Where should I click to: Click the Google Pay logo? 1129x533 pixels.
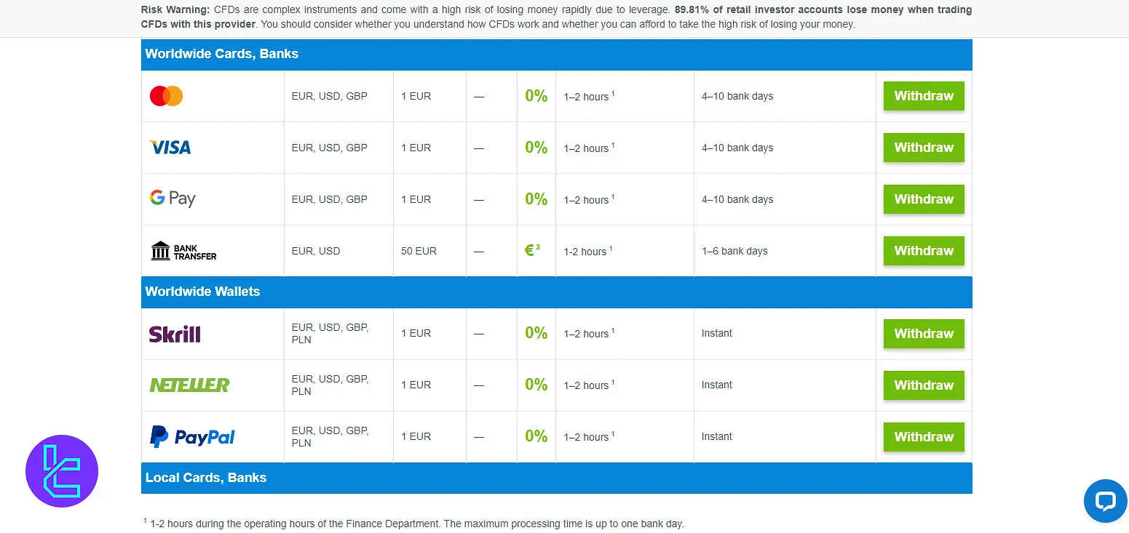pos(173,199)
